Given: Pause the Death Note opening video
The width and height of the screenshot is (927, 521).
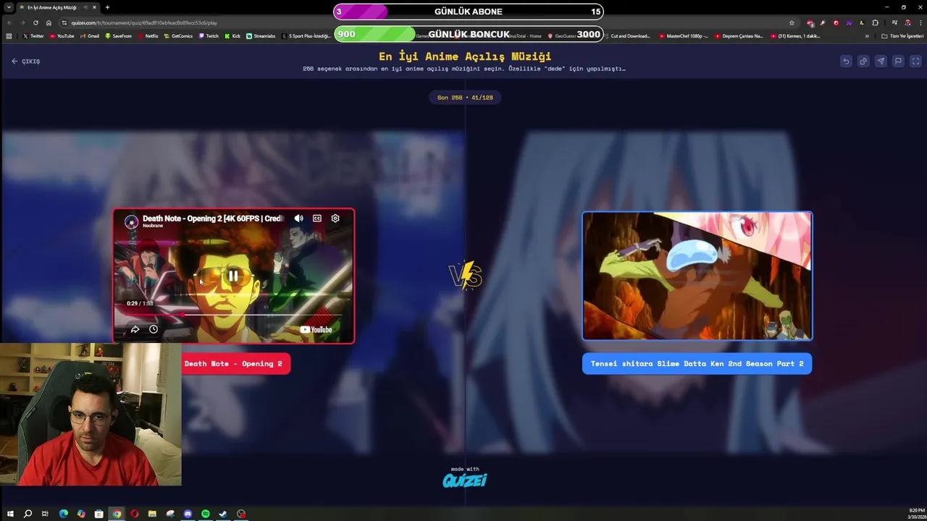Looking at the screenshot, I should point(233,276).
